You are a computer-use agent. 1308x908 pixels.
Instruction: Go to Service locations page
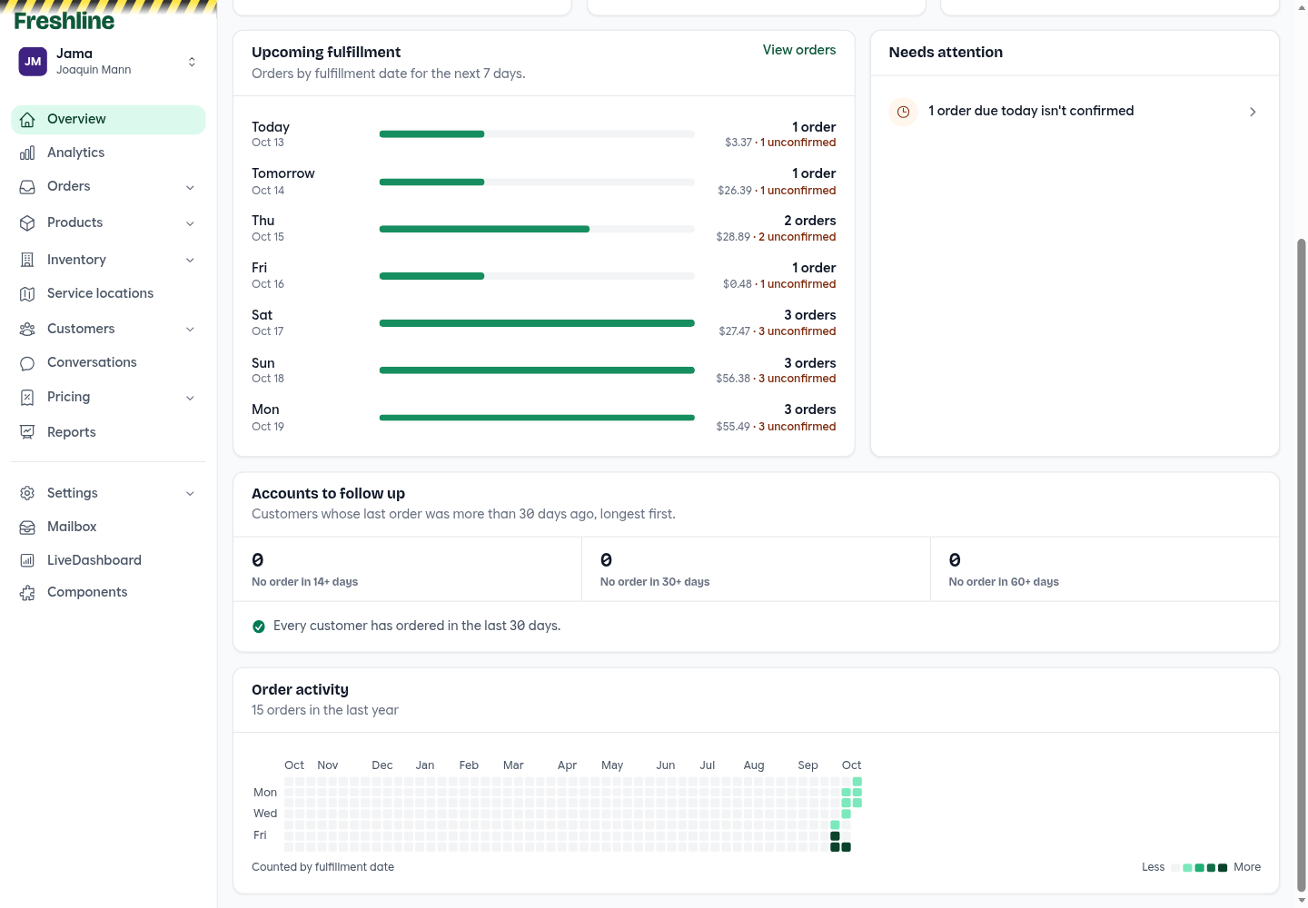(108, 293)
